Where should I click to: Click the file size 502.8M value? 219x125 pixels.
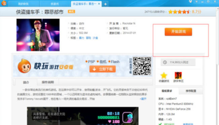[x=83, y=33]
